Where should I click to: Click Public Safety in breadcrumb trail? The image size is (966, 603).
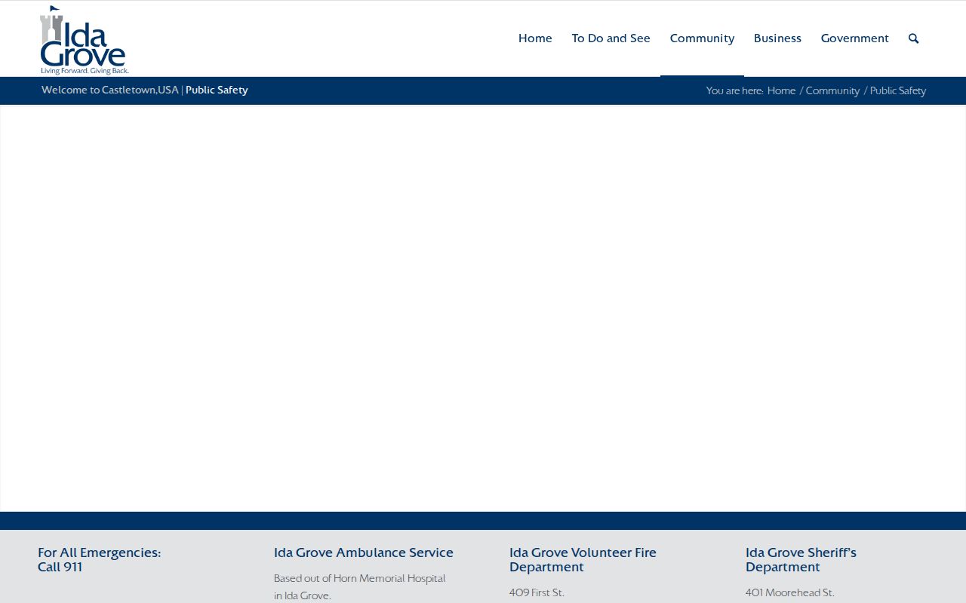898,90
